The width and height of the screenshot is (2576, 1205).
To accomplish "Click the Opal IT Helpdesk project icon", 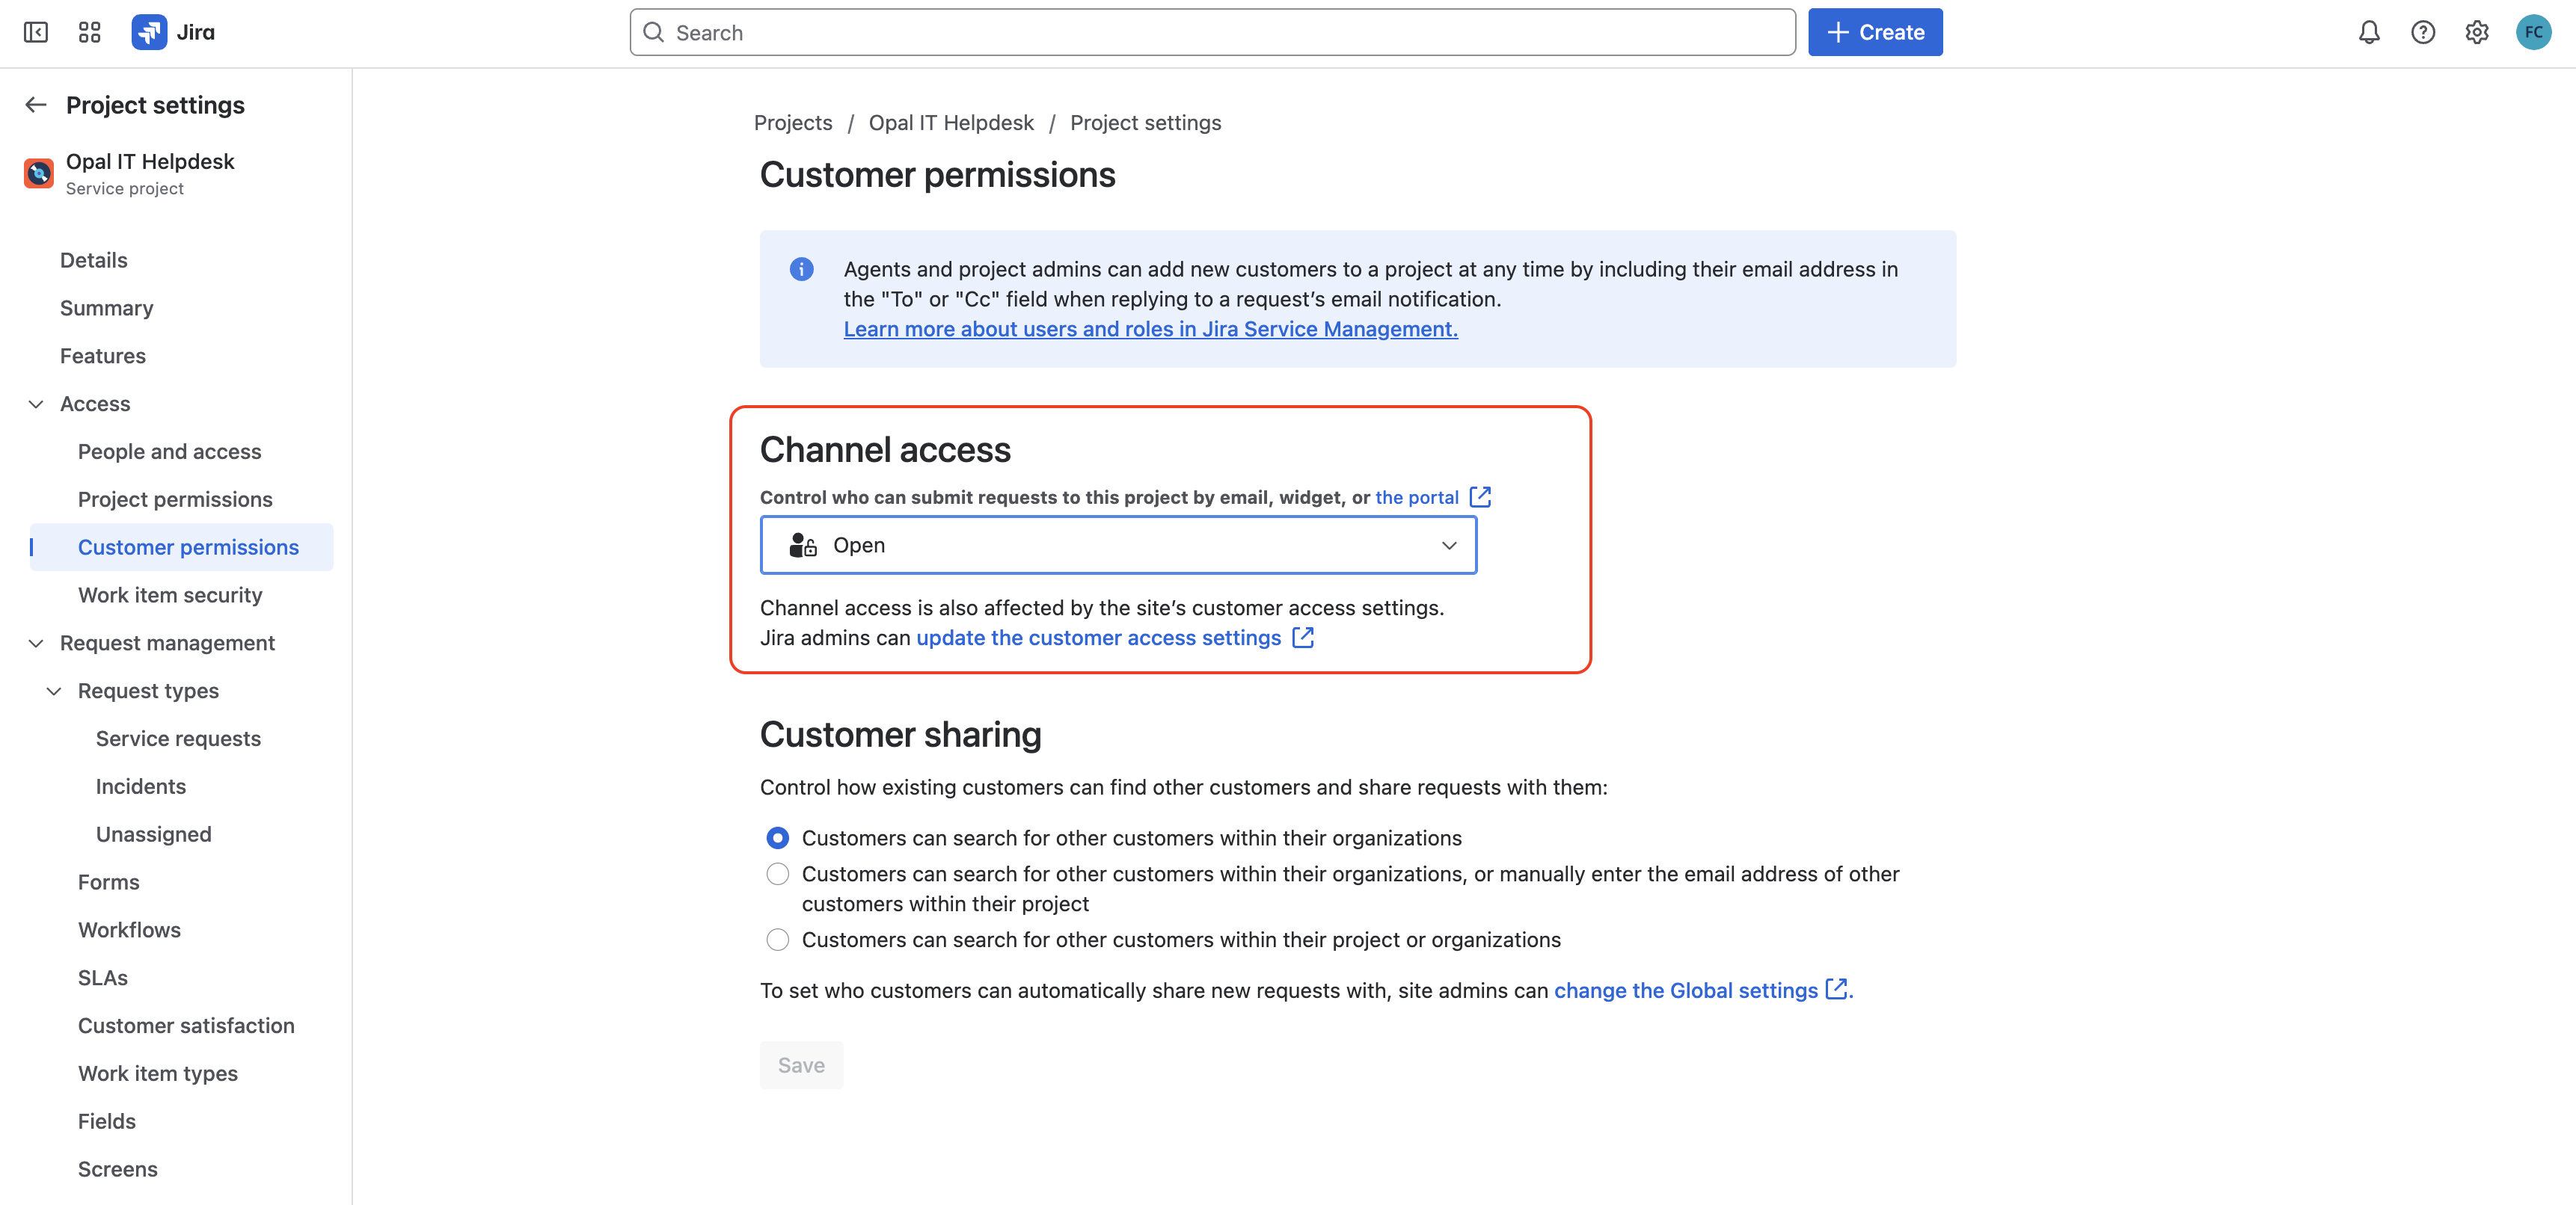I will pos(38,174).
